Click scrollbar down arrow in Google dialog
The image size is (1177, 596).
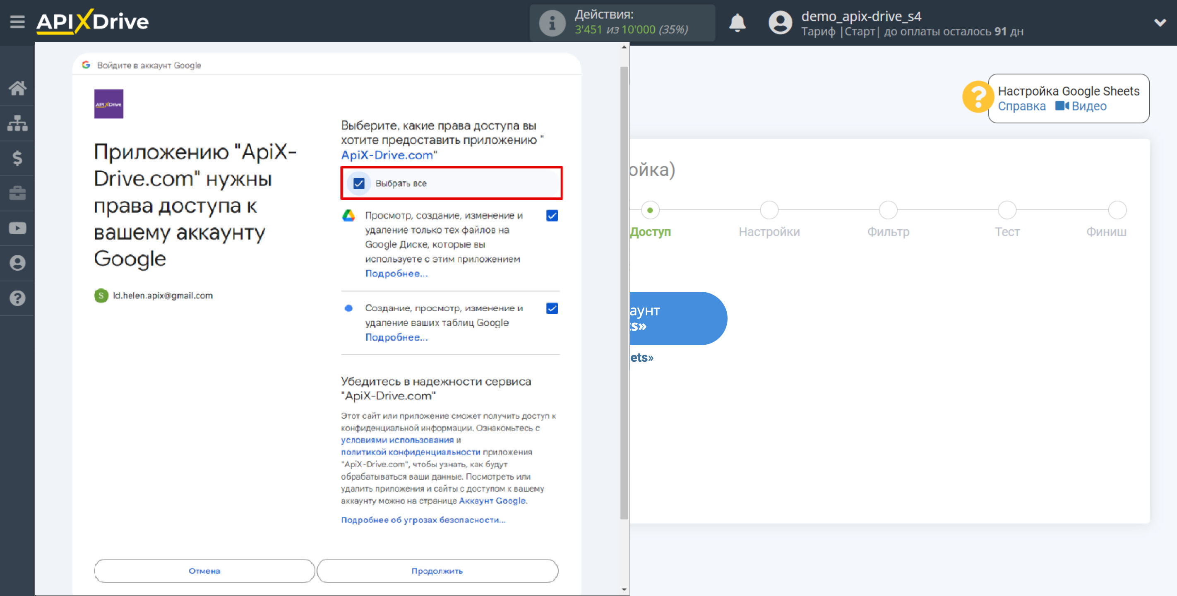tap(624, 590)
